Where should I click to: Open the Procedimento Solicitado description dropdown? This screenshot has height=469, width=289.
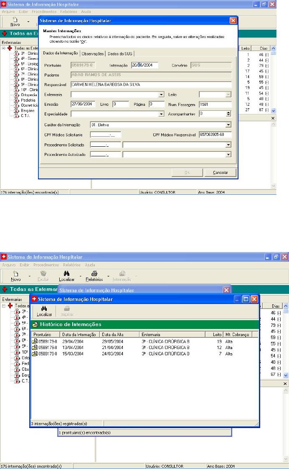coord(228,145)
